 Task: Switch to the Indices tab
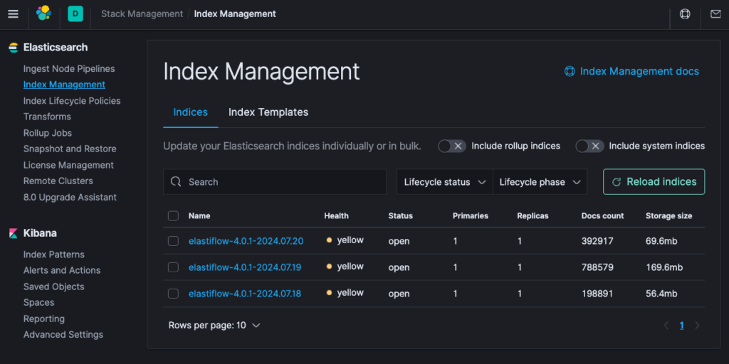pyautogui.click(x=191, y=112)
